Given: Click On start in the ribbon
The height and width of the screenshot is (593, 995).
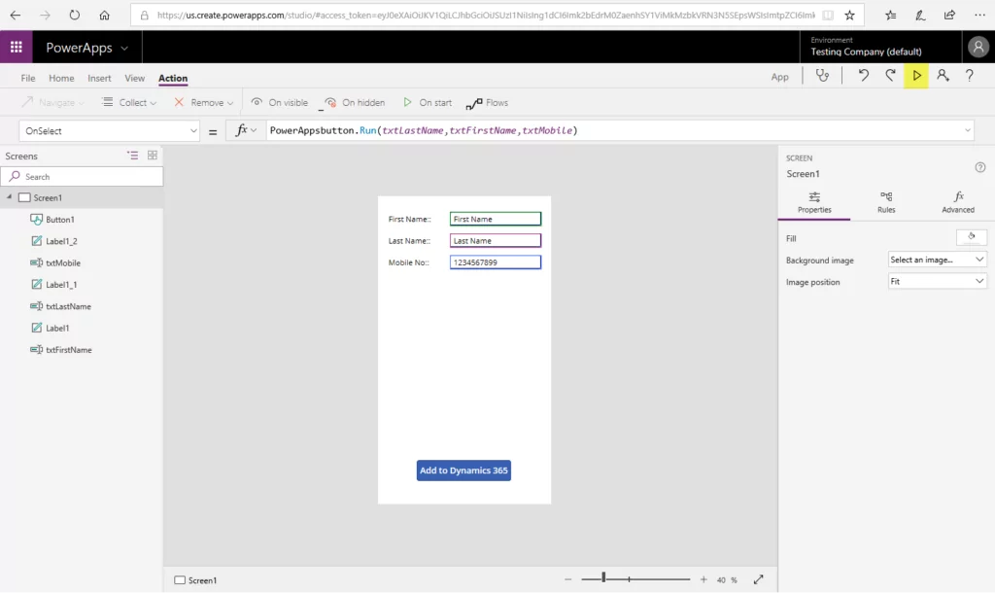Looking at the screenshot, I should 428,103.
